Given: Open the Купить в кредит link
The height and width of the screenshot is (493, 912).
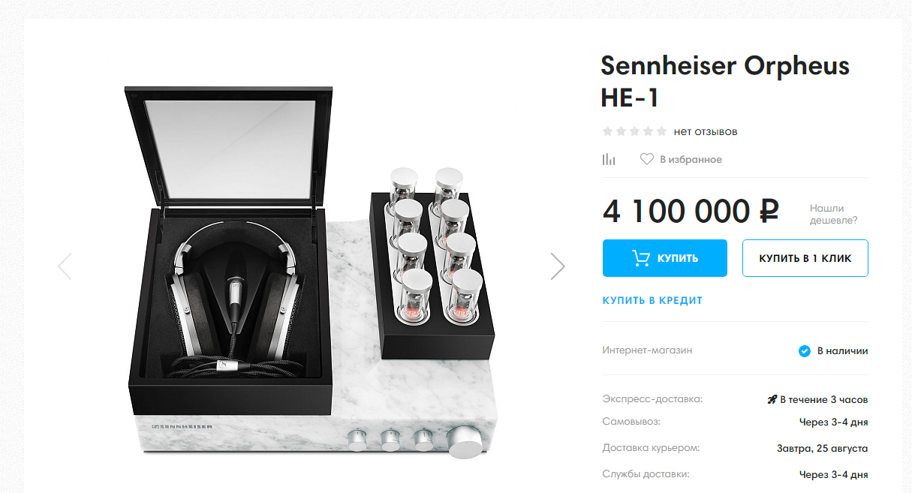Looking at the screenshot, I should 652,300.
